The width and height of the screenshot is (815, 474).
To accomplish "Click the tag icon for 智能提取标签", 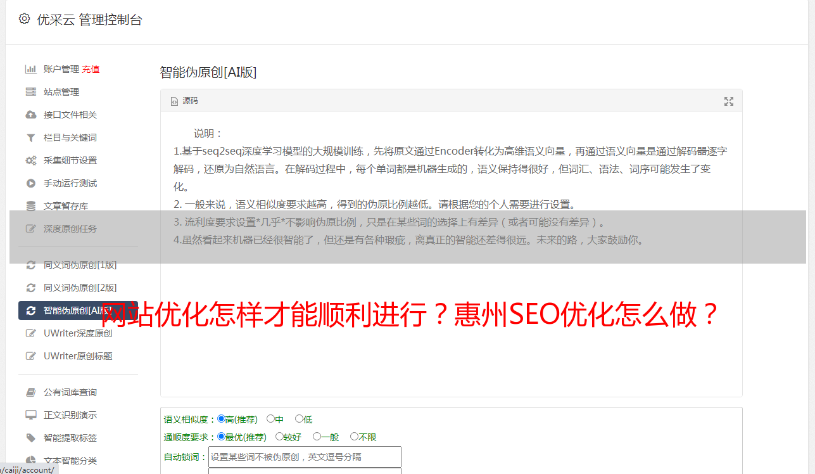I will tap(30, 438).
